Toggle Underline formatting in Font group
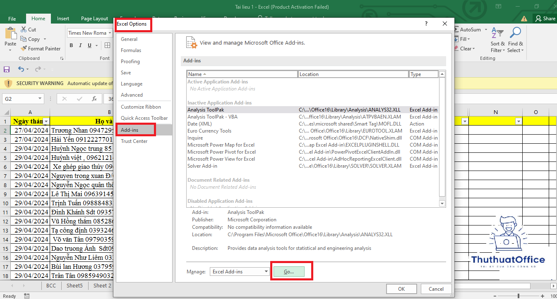 click(89, 45)
